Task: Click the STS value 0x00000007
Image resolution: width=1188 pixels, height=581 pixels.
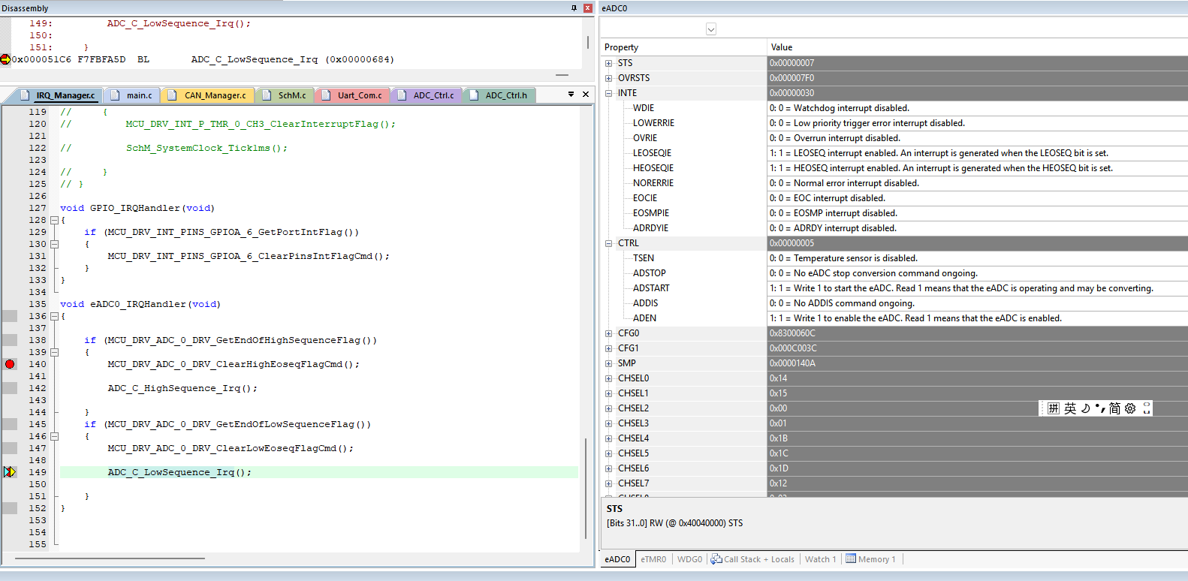Action: tap(791, 63)
